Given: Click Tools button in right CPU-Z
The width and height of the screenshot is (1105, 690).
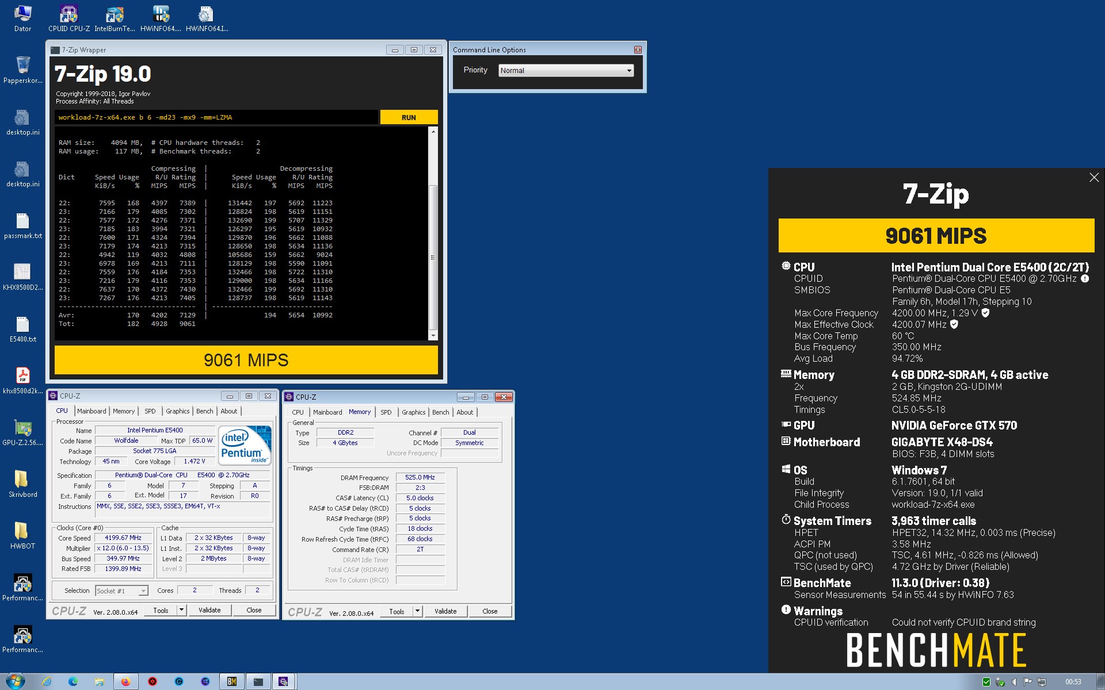Looking at the screenshot, I should [397, 611].
